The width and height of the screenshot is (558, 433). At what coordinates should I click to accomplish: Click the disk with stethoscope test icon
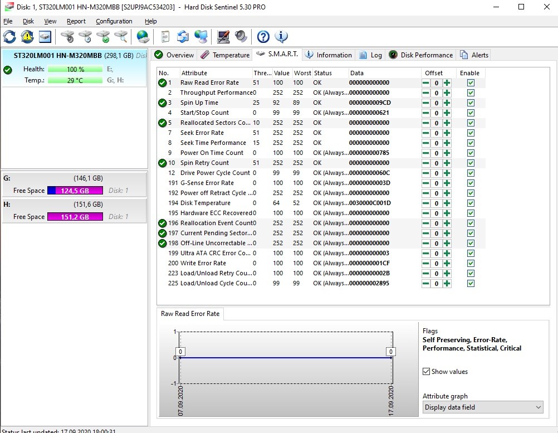point(67,37)
